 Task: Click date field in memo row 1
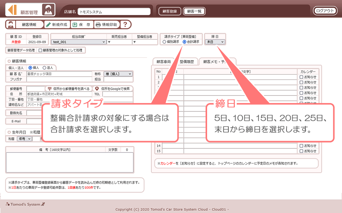click(173, 77)
